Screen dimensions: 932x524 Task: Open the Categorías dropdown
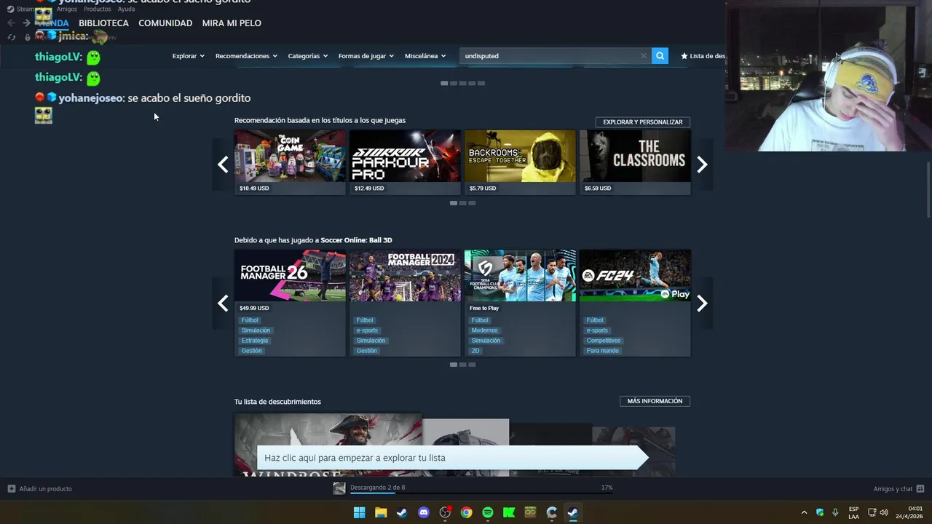[307, 56]
